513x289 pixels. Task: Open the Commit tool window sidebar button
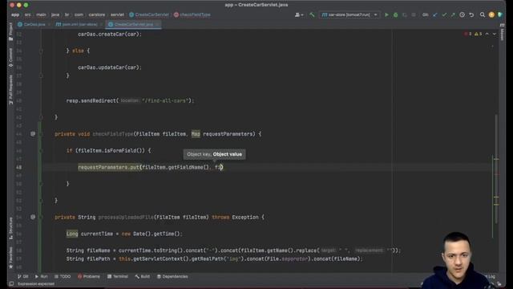point(10,58)
